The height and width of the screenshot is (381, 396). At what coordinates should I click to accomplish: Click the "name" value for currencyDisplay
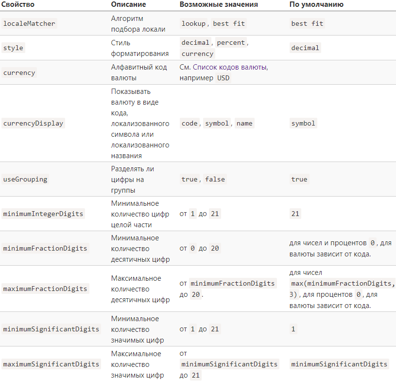[244, 124]
